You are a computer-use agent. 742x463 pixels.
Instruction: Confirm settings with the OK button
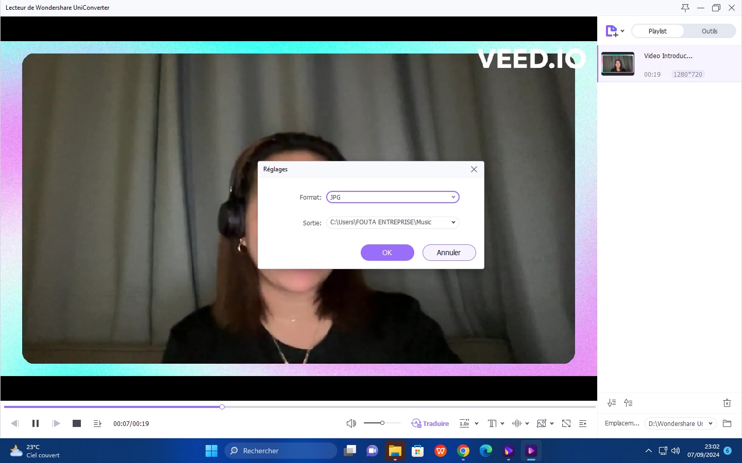tap(387, 253)
